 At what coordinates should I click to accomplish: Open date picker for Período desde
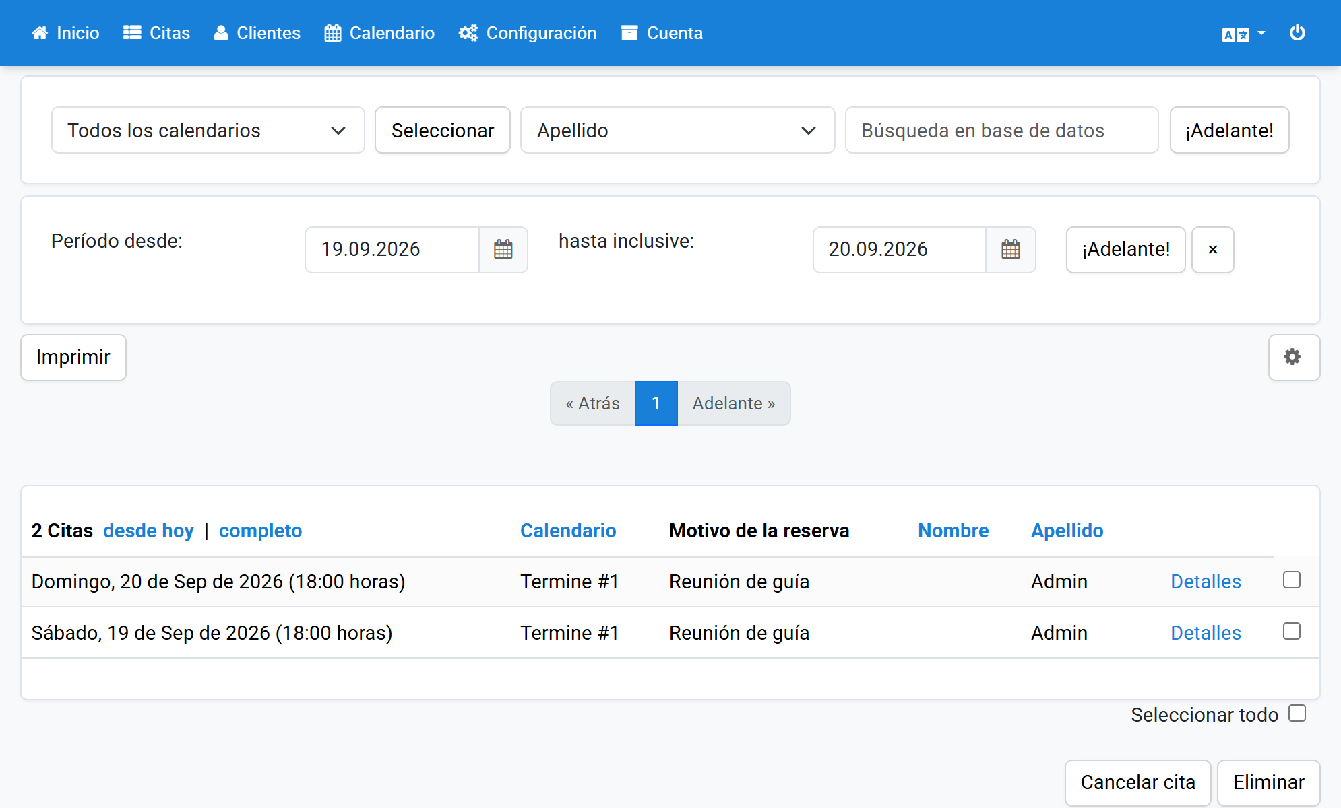503,250
